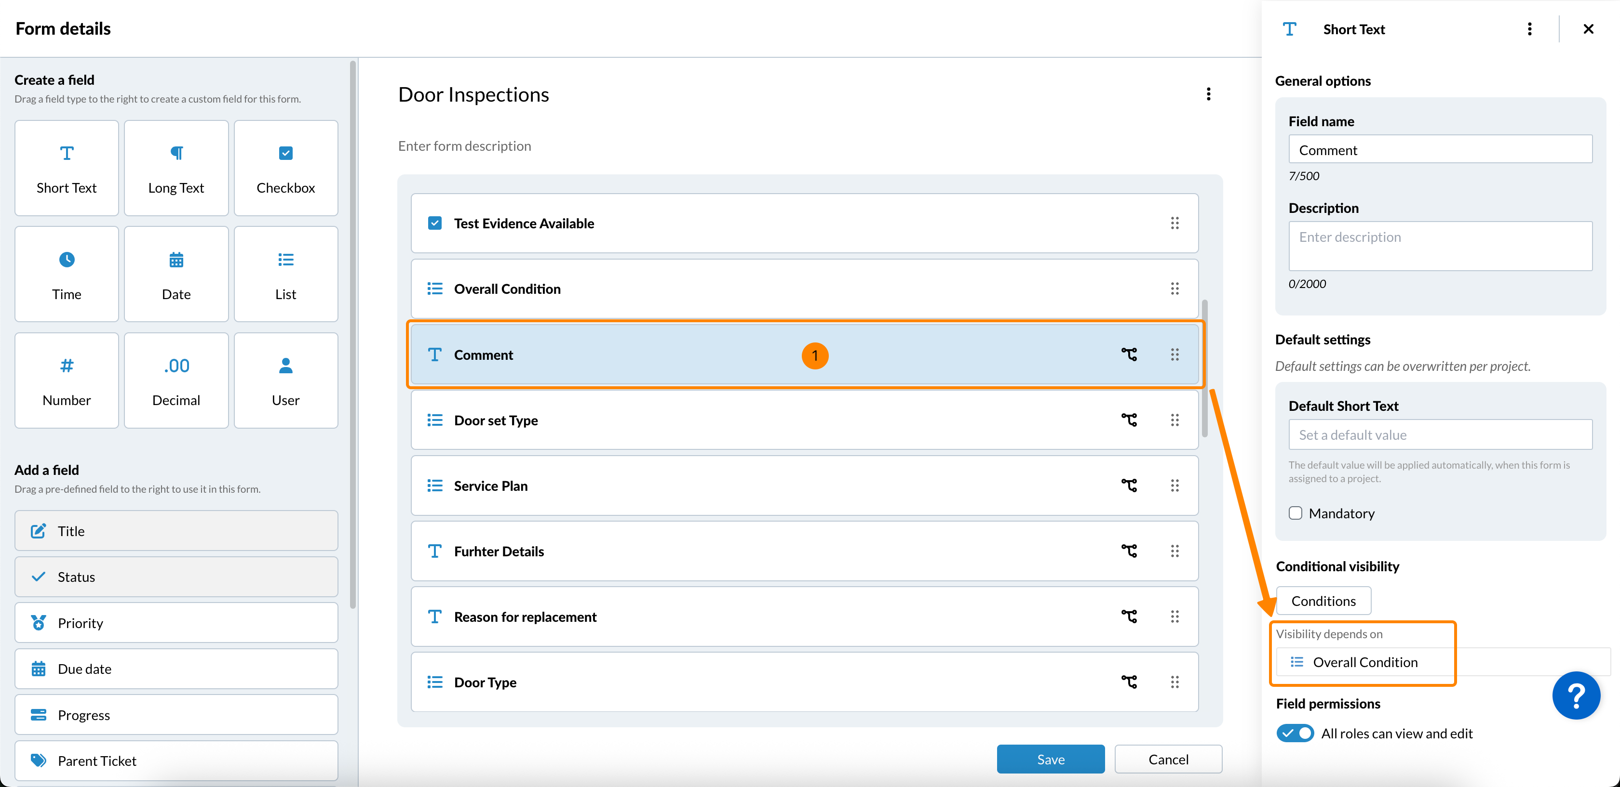The width and height of the screenshot is (1620, 787).
Task: Select the User field type tile
Action: coord(285,380)
